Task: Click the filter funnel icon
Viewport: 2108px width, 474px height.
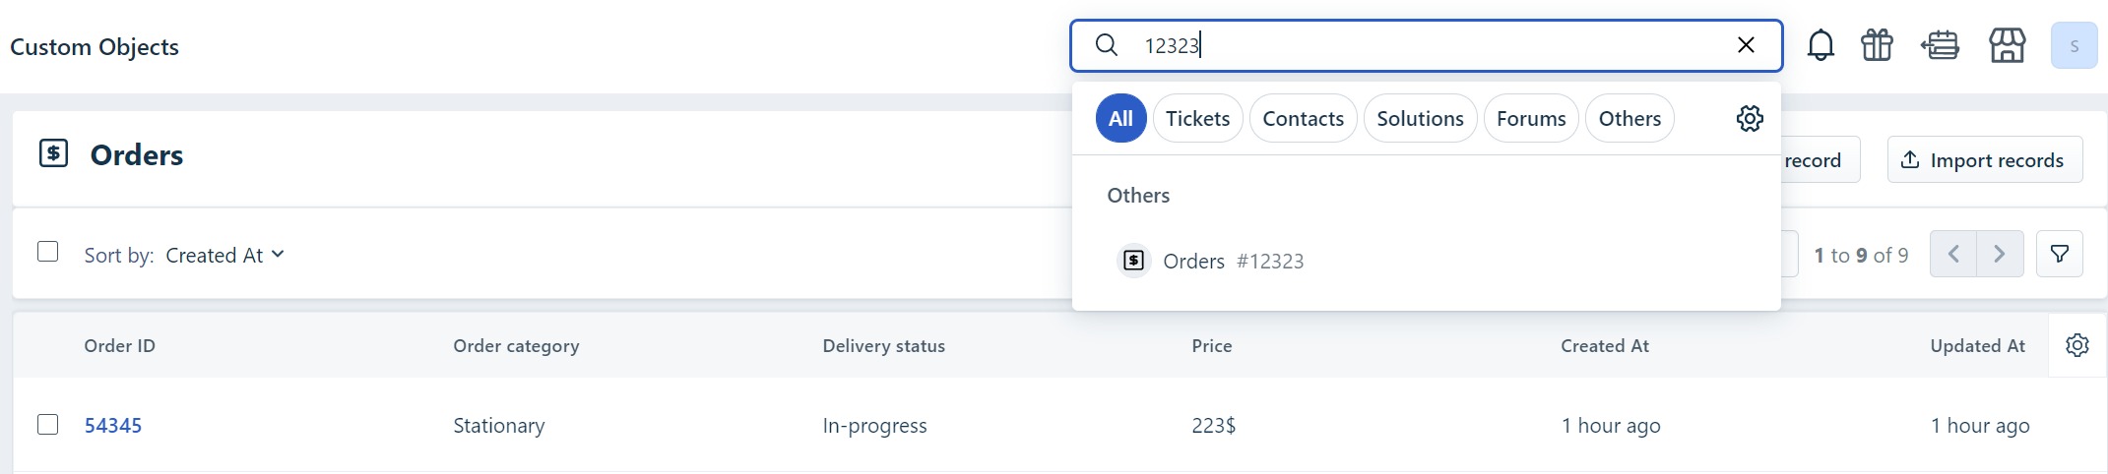Action: pos(2059,255)
